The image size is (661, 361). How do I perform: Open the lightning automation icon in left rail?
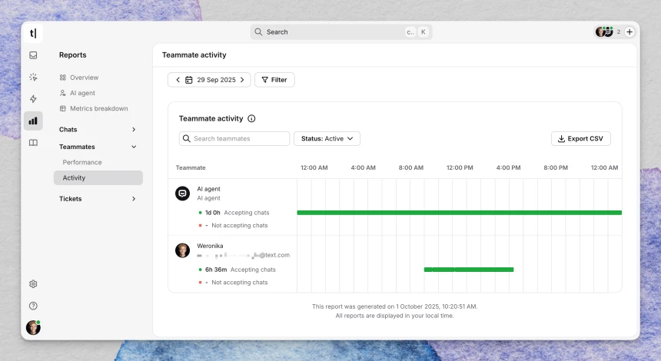[33, 99]
